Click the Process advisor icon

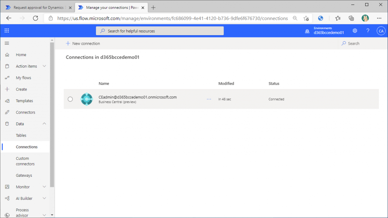[7, 215]
